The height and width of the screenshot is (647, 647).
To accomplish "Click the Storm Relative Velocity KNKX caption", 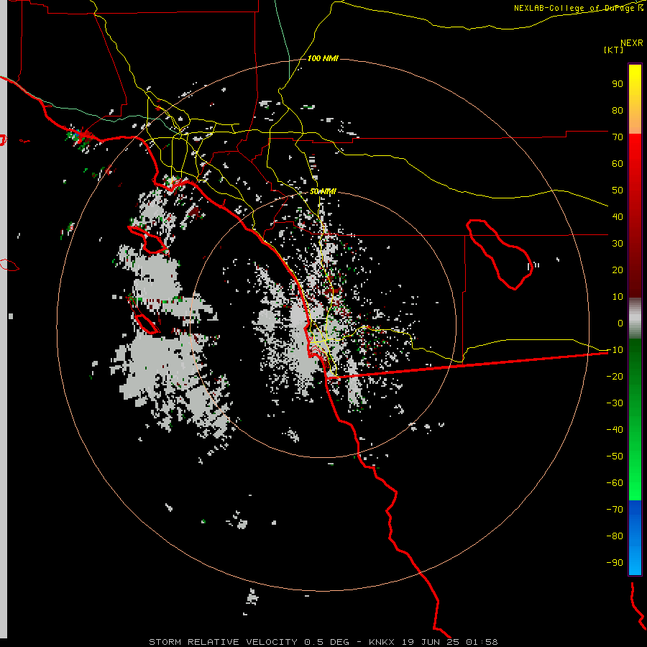I will click(323, 642).
